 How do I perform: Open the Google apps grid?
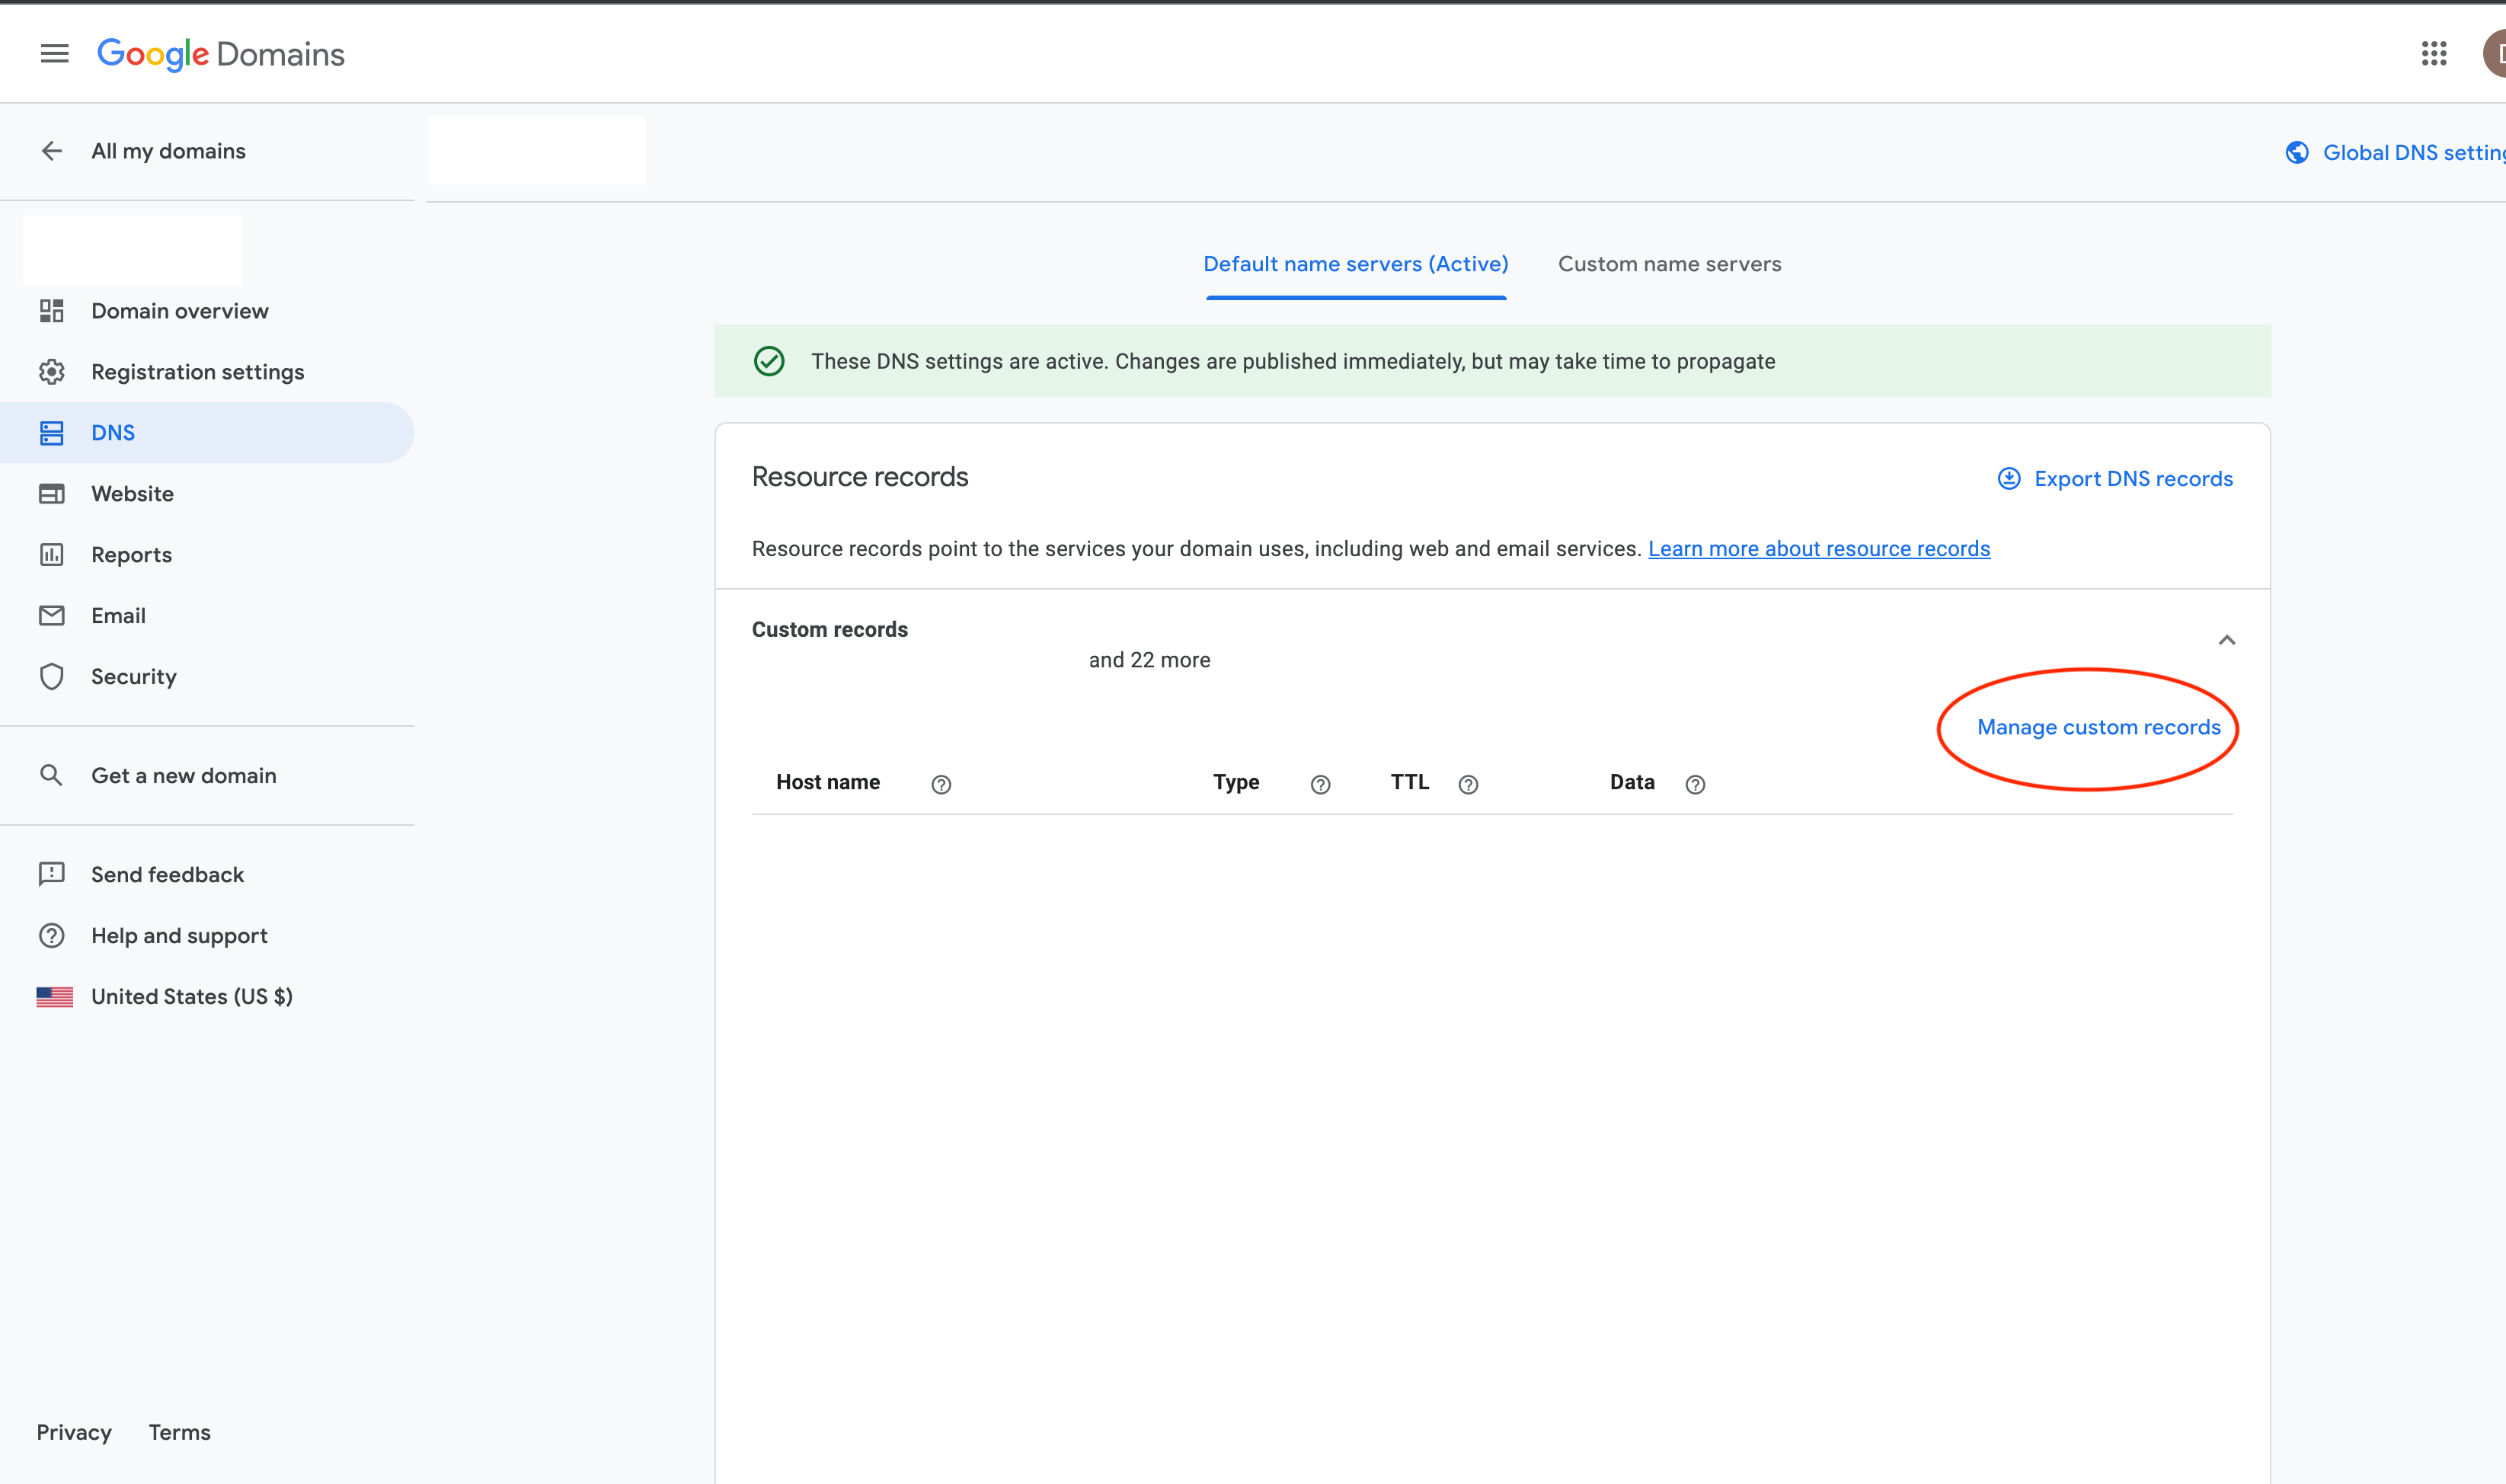click(x=2434, y=54)
